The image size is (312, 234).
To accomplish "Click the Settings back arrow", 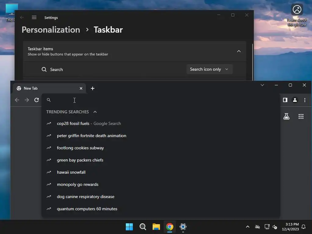I will (22, 17).
